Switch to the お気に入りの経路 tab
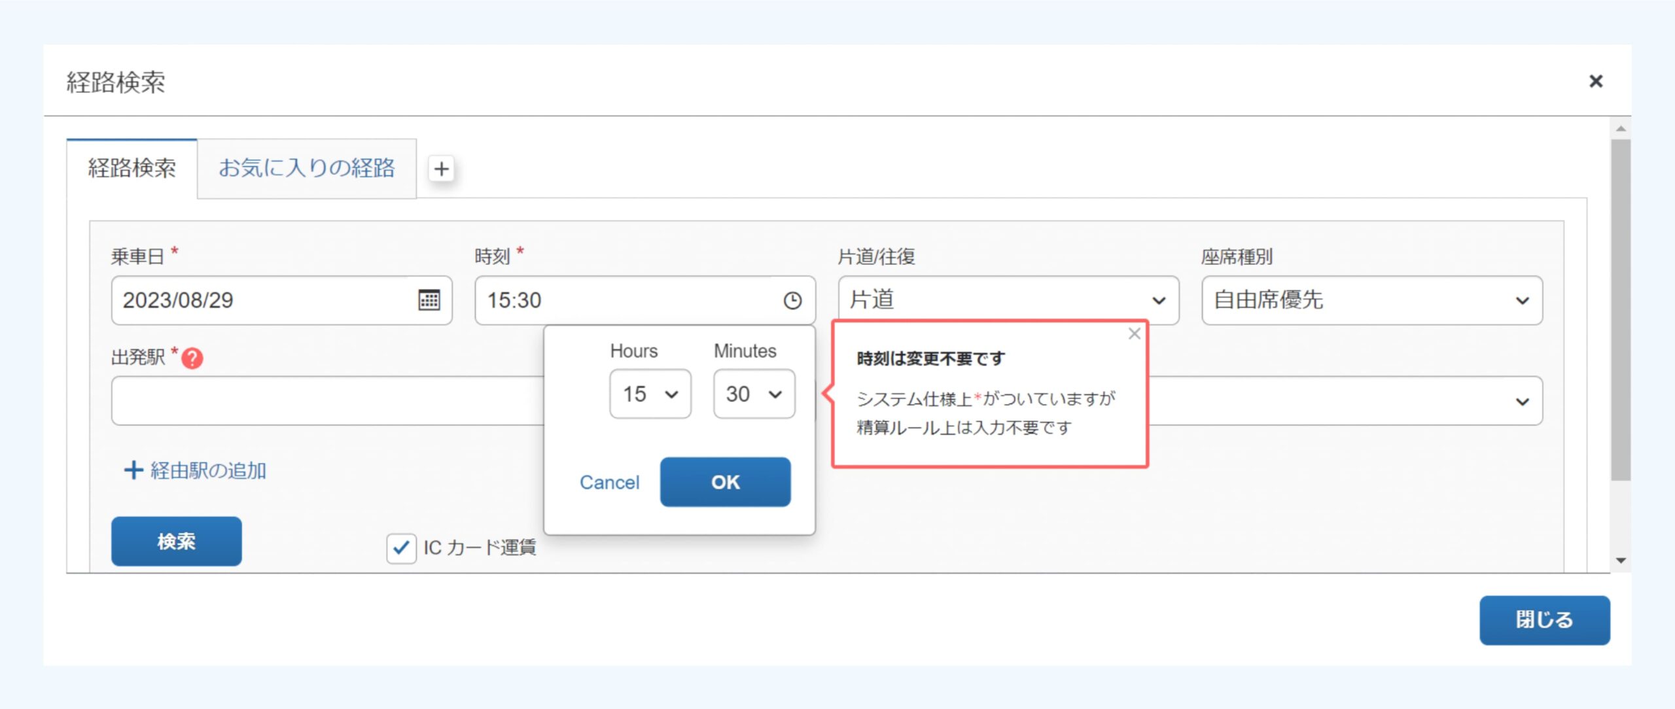The height and width of the screenshot is (709, 1675). pos(306,168)
